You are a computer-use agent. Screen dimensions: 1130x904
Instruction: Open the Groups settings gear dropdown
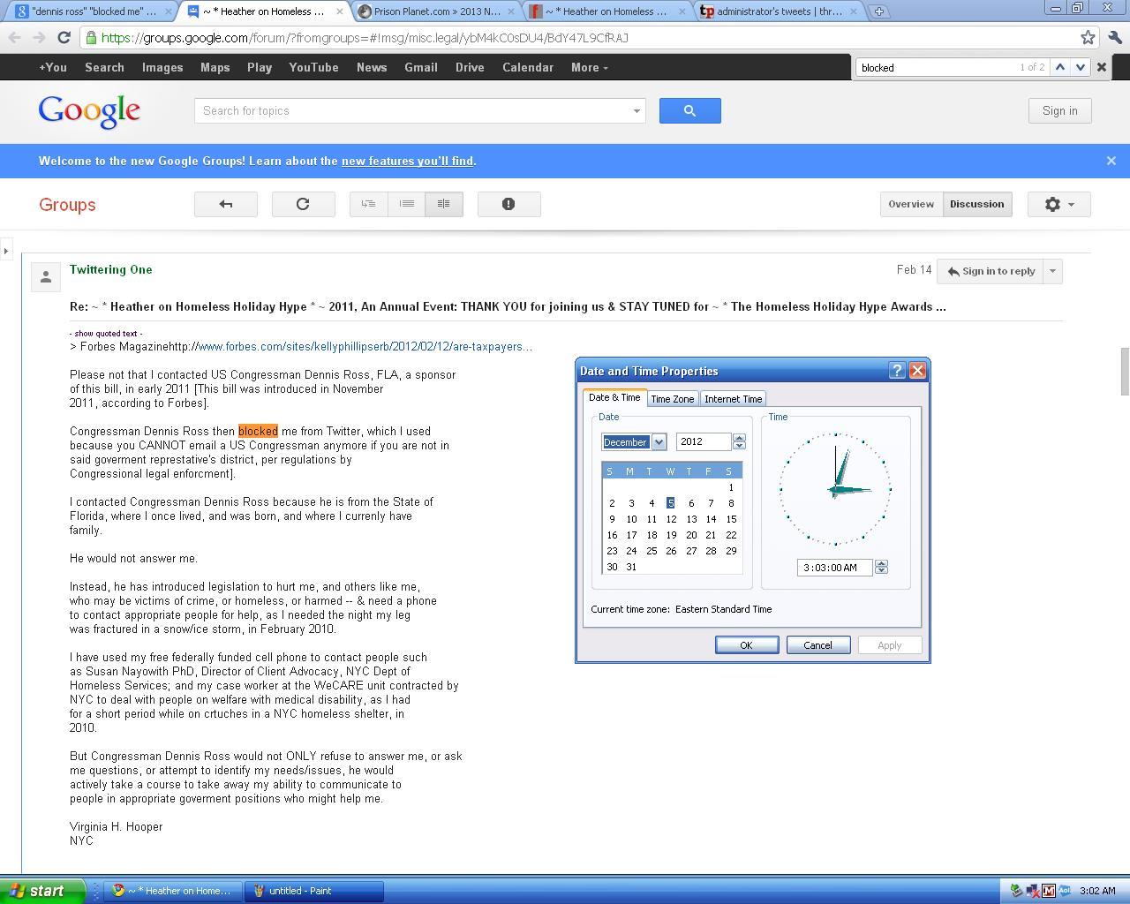click(x=1058, y=204)
